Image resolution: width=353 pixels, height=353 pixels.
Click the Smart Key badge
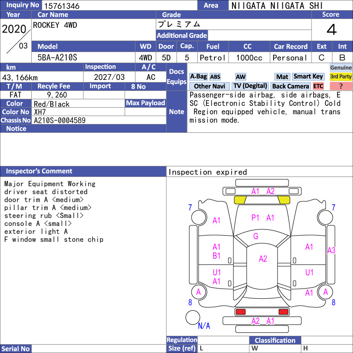pyautogui.click(x=308, y=77)
